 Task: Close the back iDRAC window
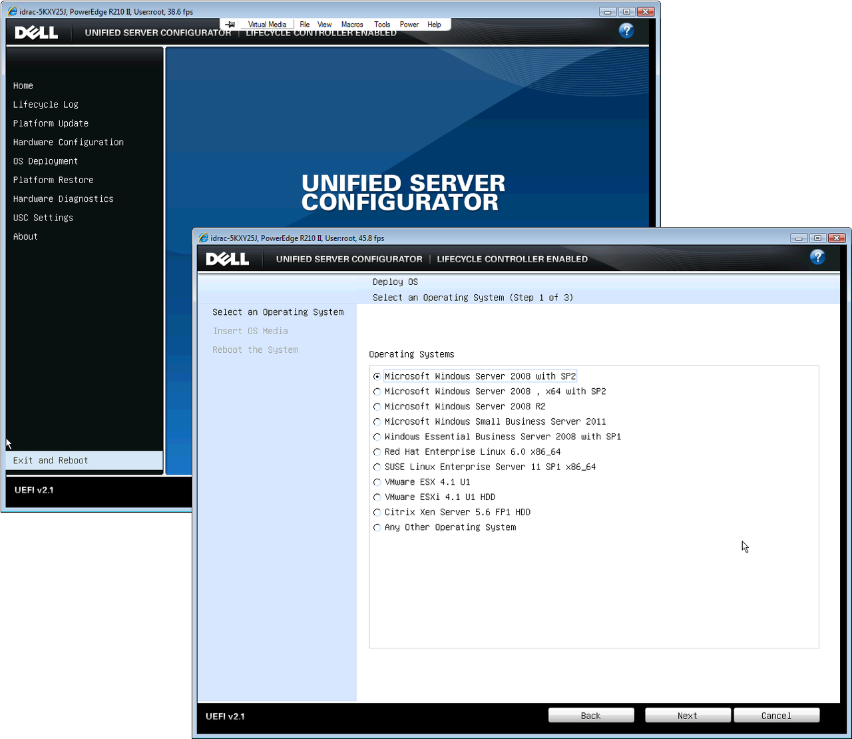pyautogui.click(x=646, y=11)
